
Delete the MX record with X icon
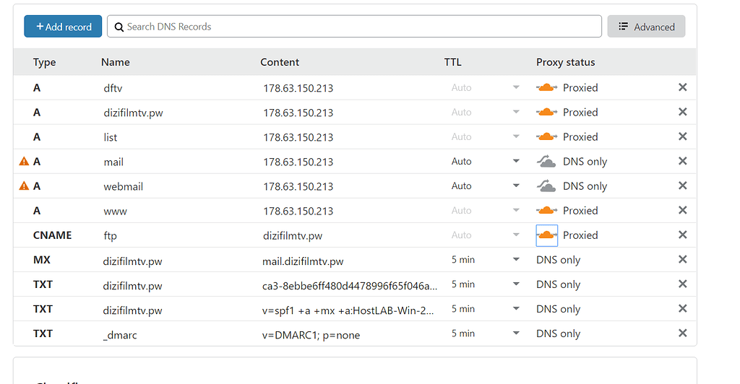[x=682, y=260]
